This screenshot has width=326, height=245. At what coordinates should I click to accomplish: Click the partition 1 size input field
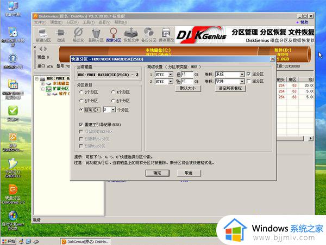[187, 75]
